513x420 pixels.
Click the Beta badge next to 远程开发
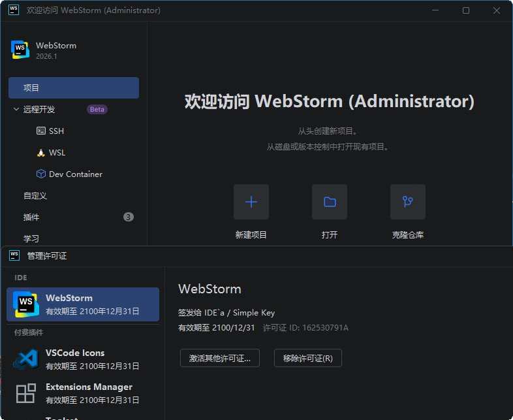[97, 109]
